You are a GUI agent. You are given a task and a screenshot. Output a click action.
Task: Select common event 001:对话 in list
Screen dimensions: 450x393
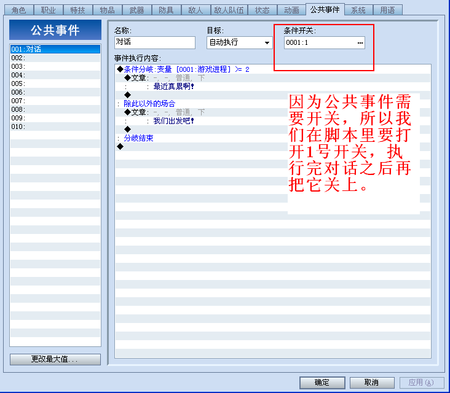pos(55,49)
